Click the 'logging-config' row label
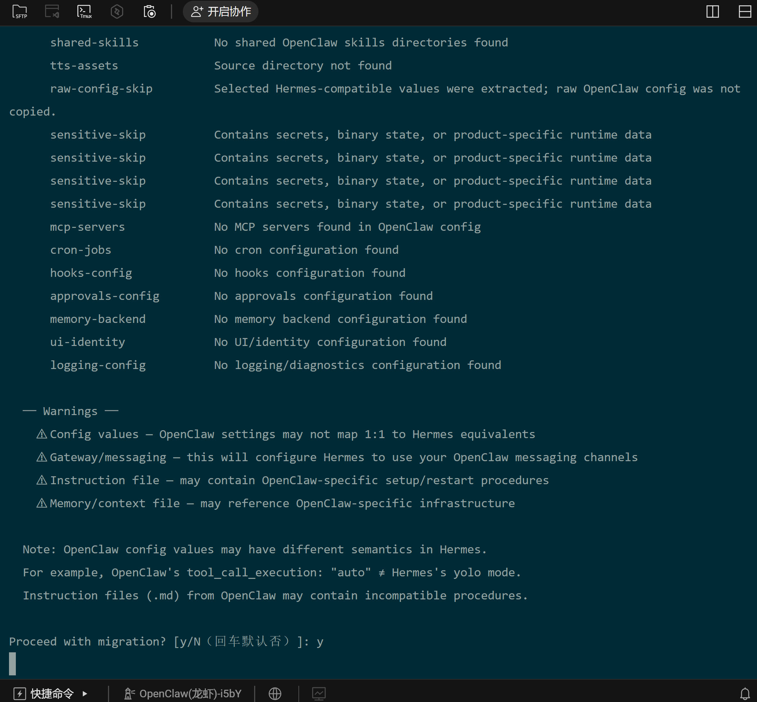Image resolution: width=757 pixels, height=702 pixels. pos(98,365)
